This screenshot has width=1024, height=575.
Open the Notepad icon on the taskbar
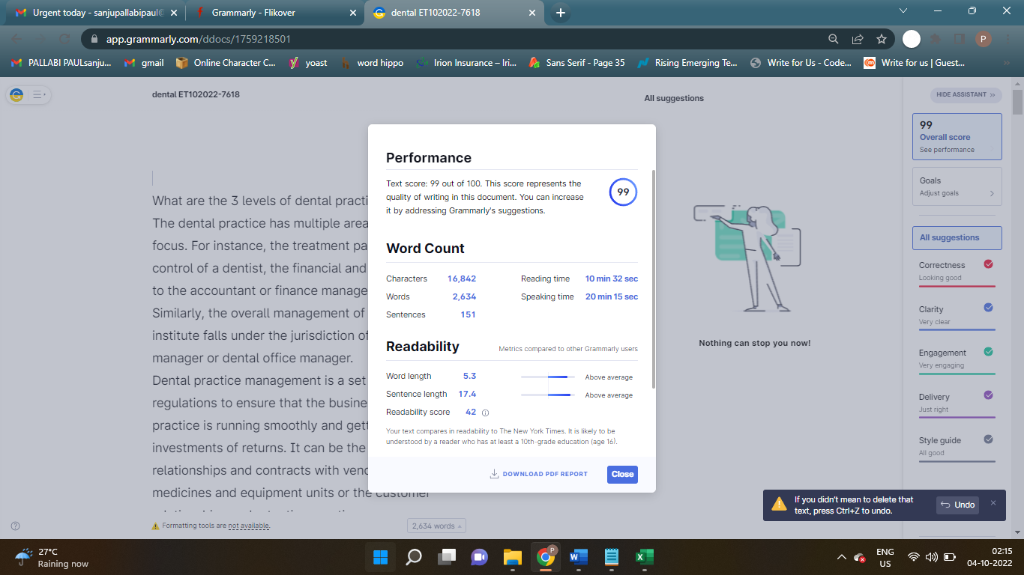point(612,557)
